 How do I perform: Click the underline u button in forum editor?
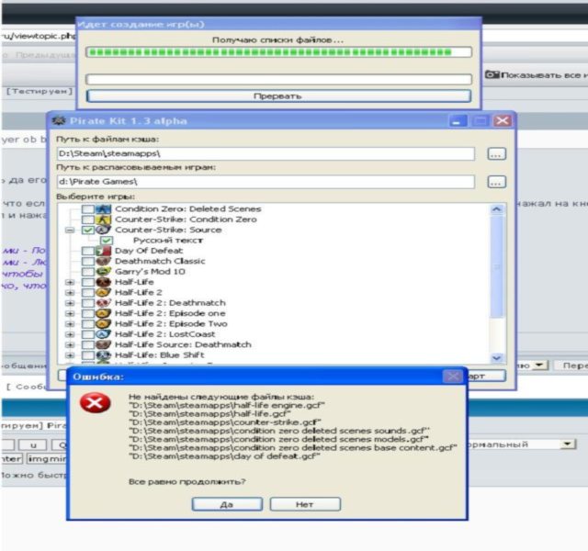tap(33, 444)
